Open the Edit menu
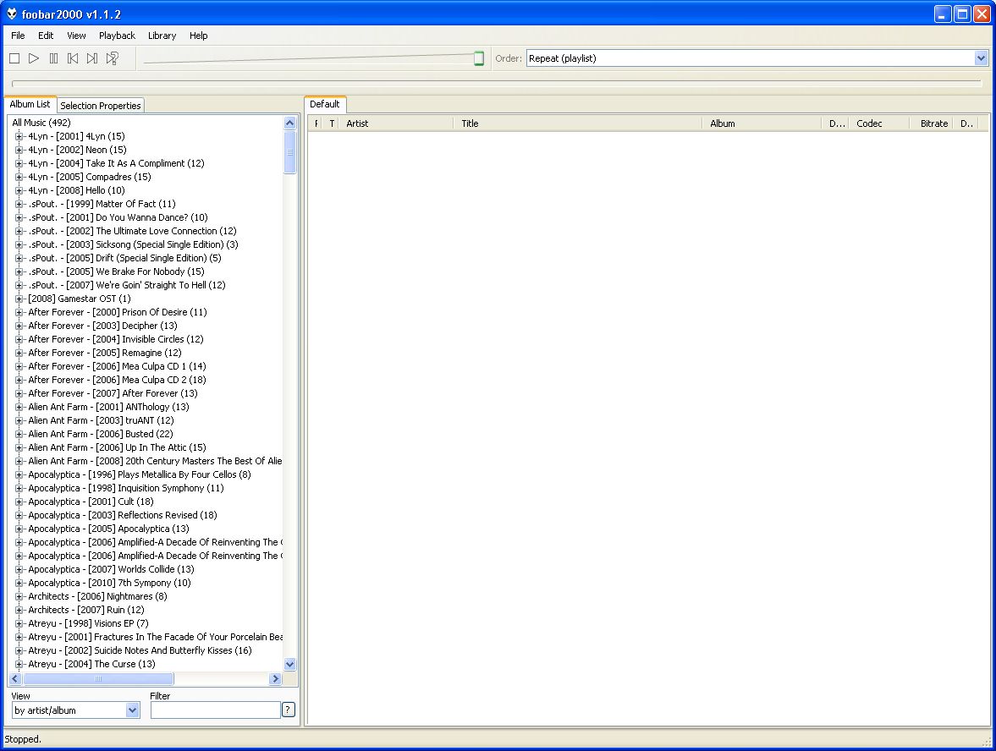Image resolution: width=996 pixels, height=751 pixels. (x=46, y=36)
